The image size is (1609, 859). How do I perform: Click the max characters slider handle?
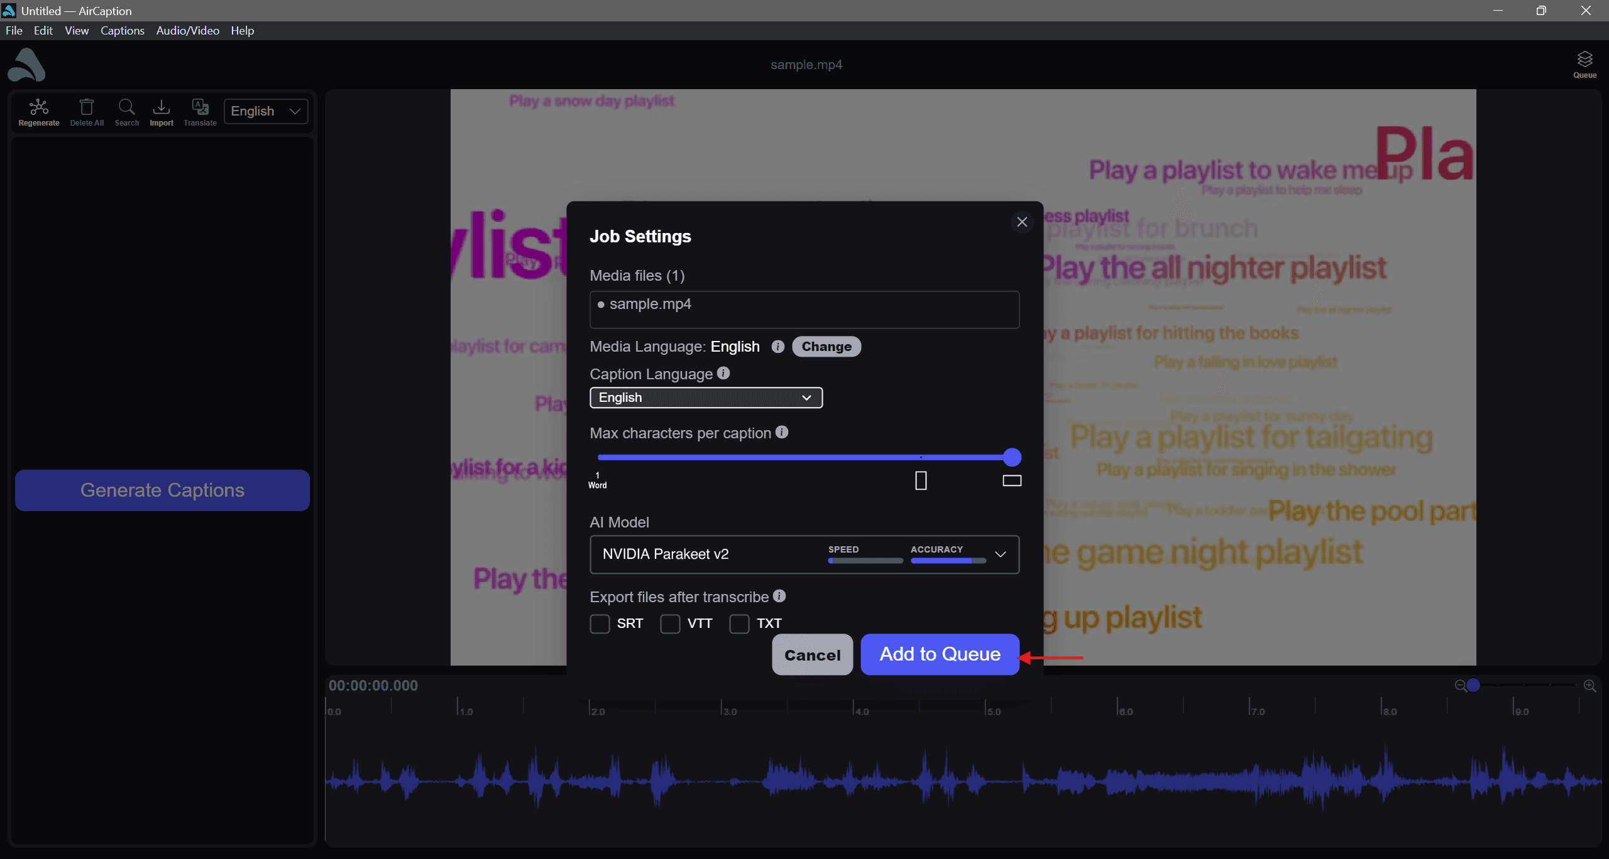click(1012, 457)
